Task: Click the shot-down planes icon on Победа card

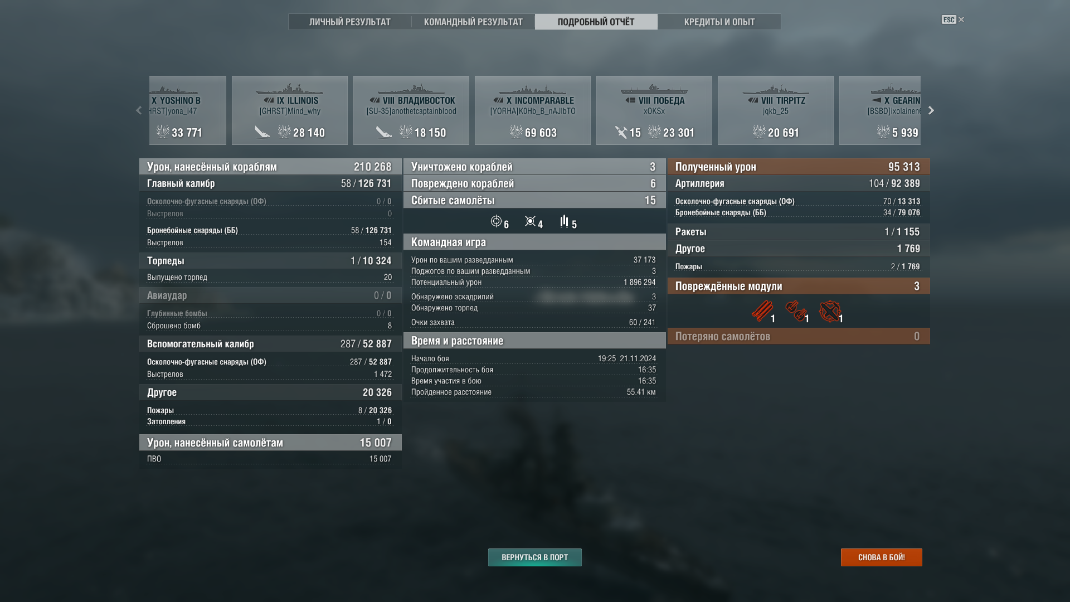Action: (621, 132)
